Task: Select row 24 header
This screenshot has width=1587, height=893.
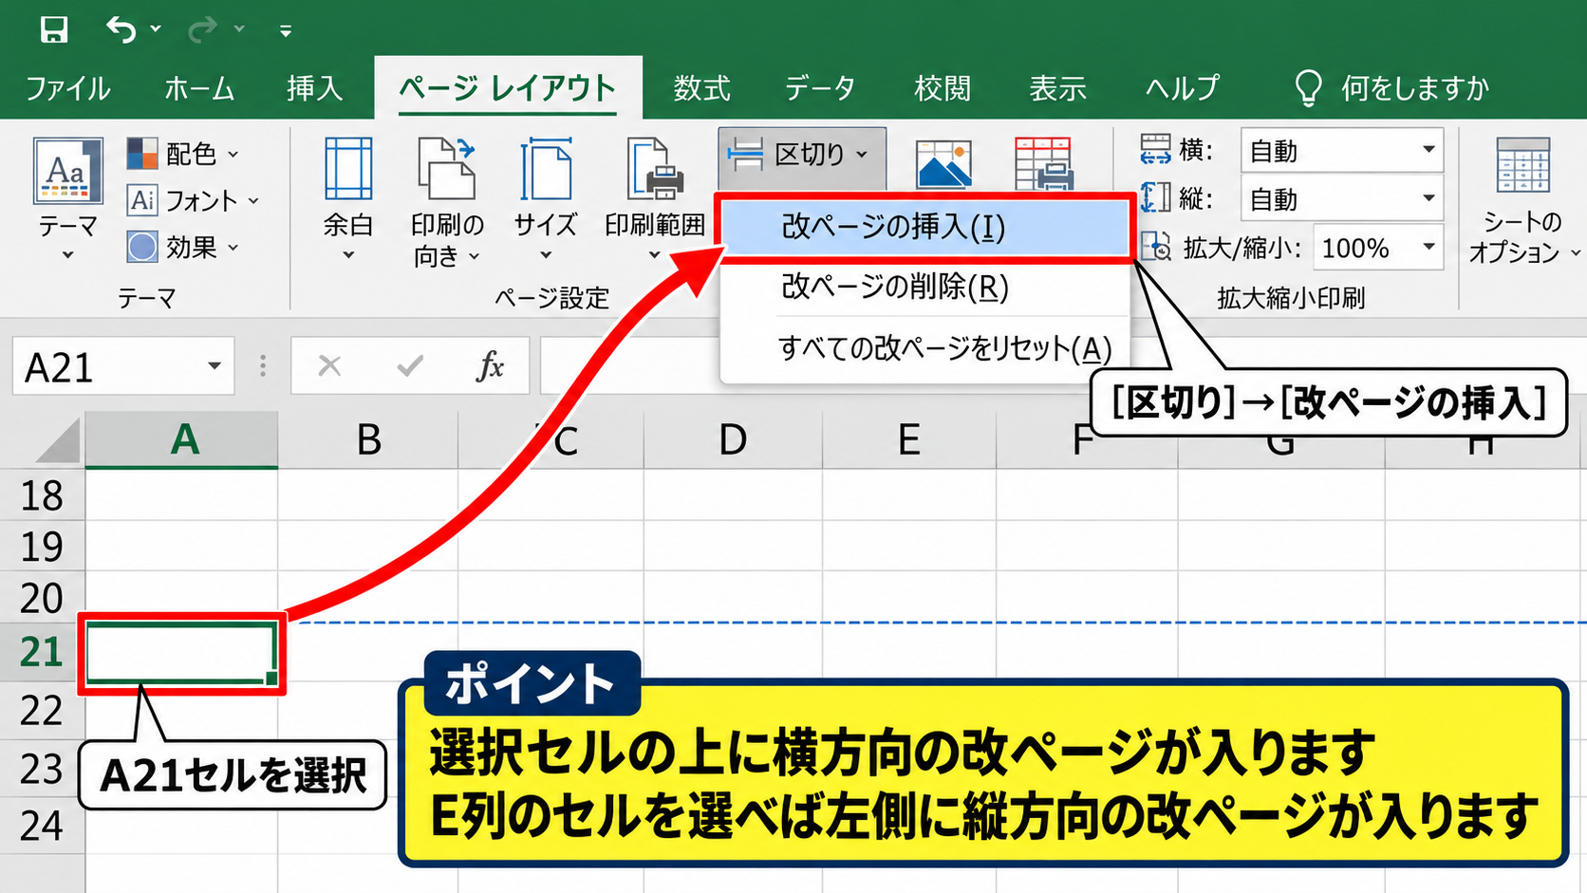Action: 42,826
